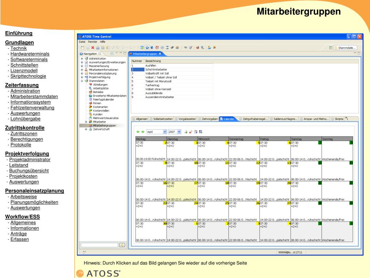Screen dimensions: 370x278
Task: Collapse all in Navigation panel toolbar
Action: pos(112,54)
